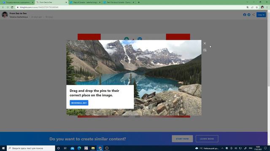Switch the ENG input language
The width and height of the screenshot is (270, 151).
[x=251, y=148]
